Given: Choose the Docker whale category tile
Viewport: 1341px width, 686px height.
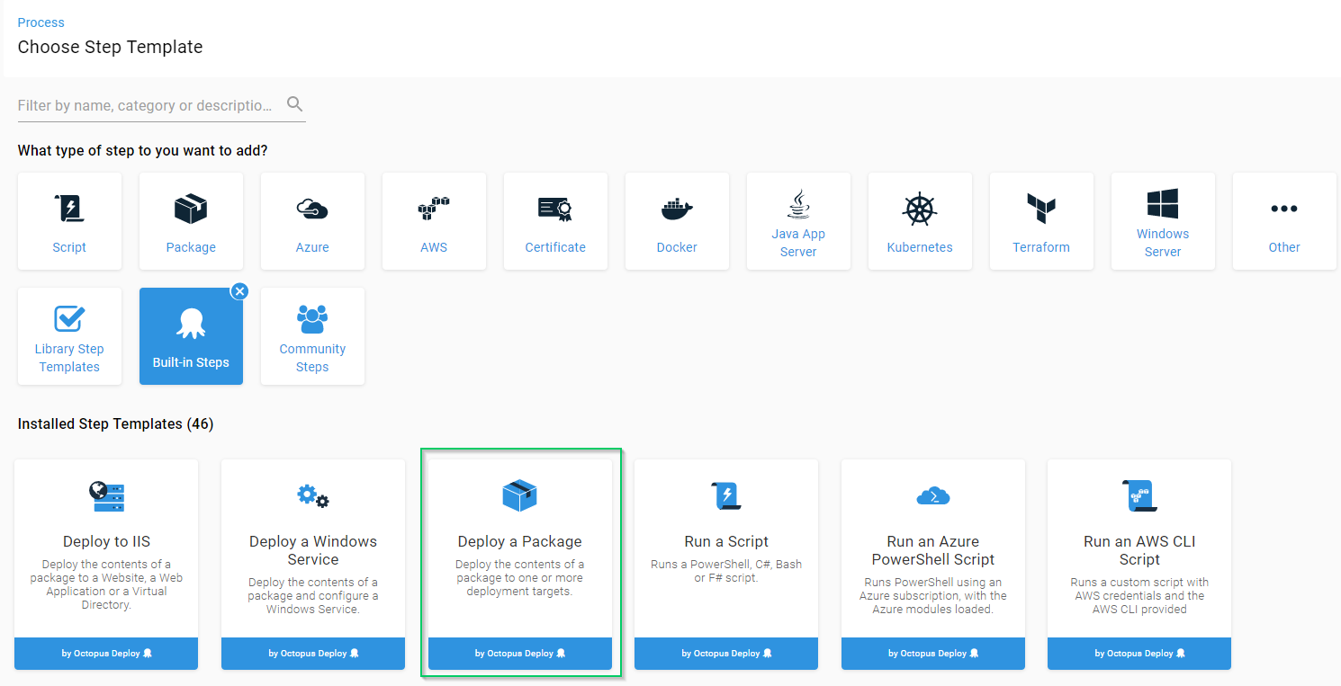Looking at the screenshot, I should [677, 221].
